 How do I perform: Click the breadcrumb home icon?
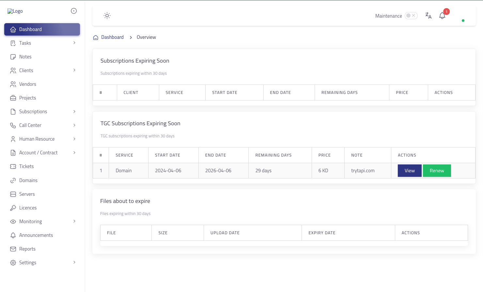(96, 37)
